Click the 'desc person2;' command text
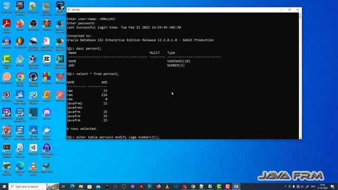This screenshot has height=190, width=338. 89,49
